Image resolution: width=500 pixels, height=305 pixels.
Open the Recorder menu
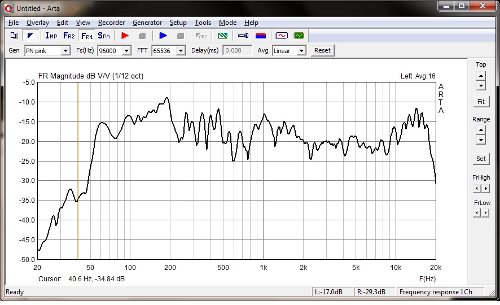coord(111,23)
